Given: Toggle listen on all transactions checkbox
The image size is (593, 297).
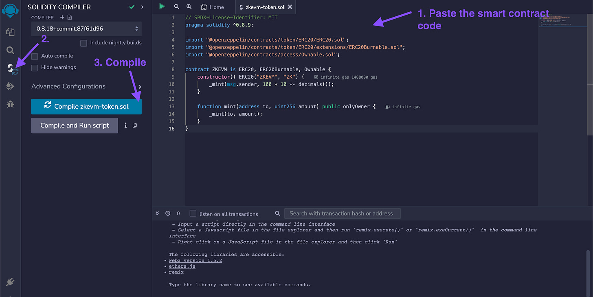Looking at the screenshot, I should [x=193, y=213].
